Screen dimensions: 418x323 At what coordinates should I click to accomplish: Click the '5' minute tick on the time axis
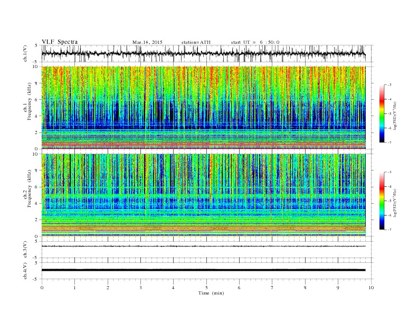[206, 288]
